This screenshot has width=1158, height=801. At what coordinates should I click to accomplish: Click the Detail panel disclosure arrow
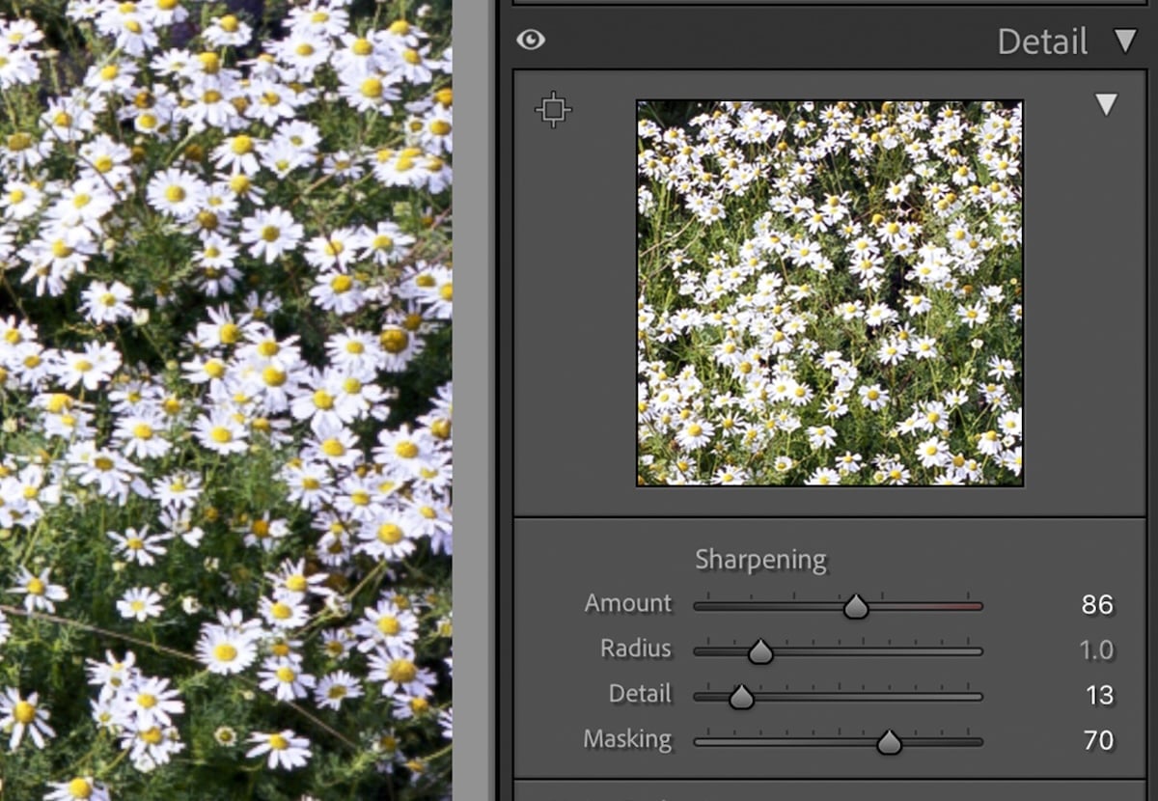click(1126, 41)
